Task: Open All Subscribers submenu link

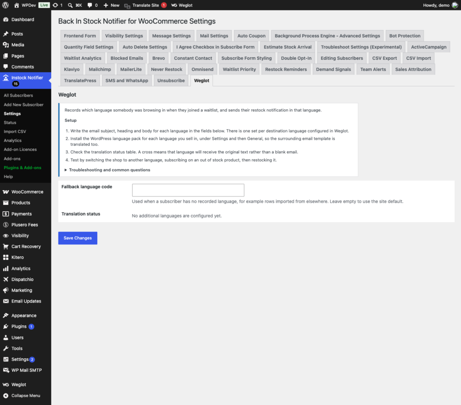Action: click(x=18, y=95)
